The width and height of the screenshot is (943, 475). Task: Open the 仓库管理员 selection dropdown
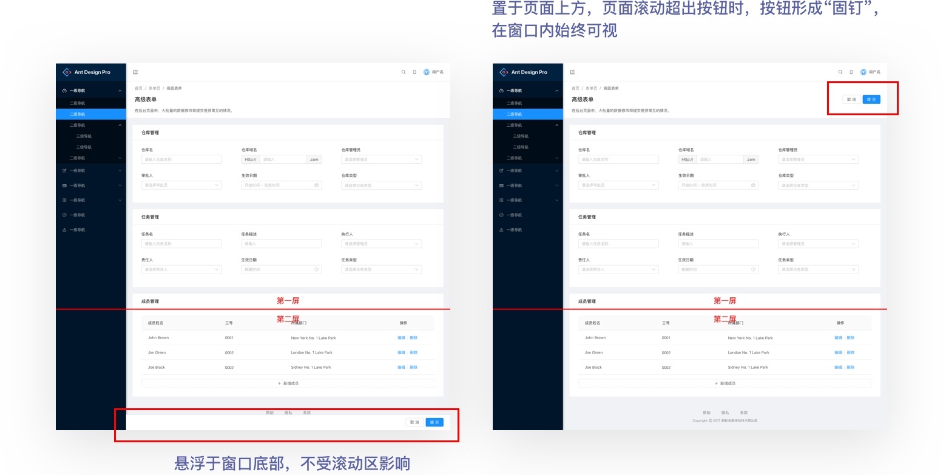381,159
